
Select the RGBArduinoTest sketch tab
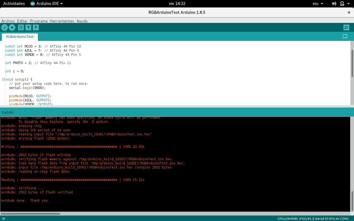click(x=20, y=37)
